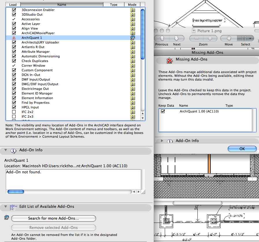Toggle the Check Duplicates load checkbox
The height and width of the screenshot is (242, 259).
pyautogui.click(x=14, y=61)
